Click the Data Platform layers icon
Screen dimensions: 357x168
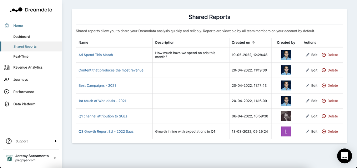[x=7, y=104]
